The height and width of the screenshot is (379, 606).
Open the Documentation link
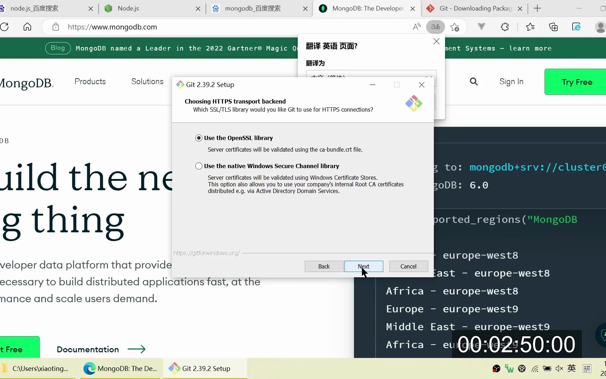[101, 349]
